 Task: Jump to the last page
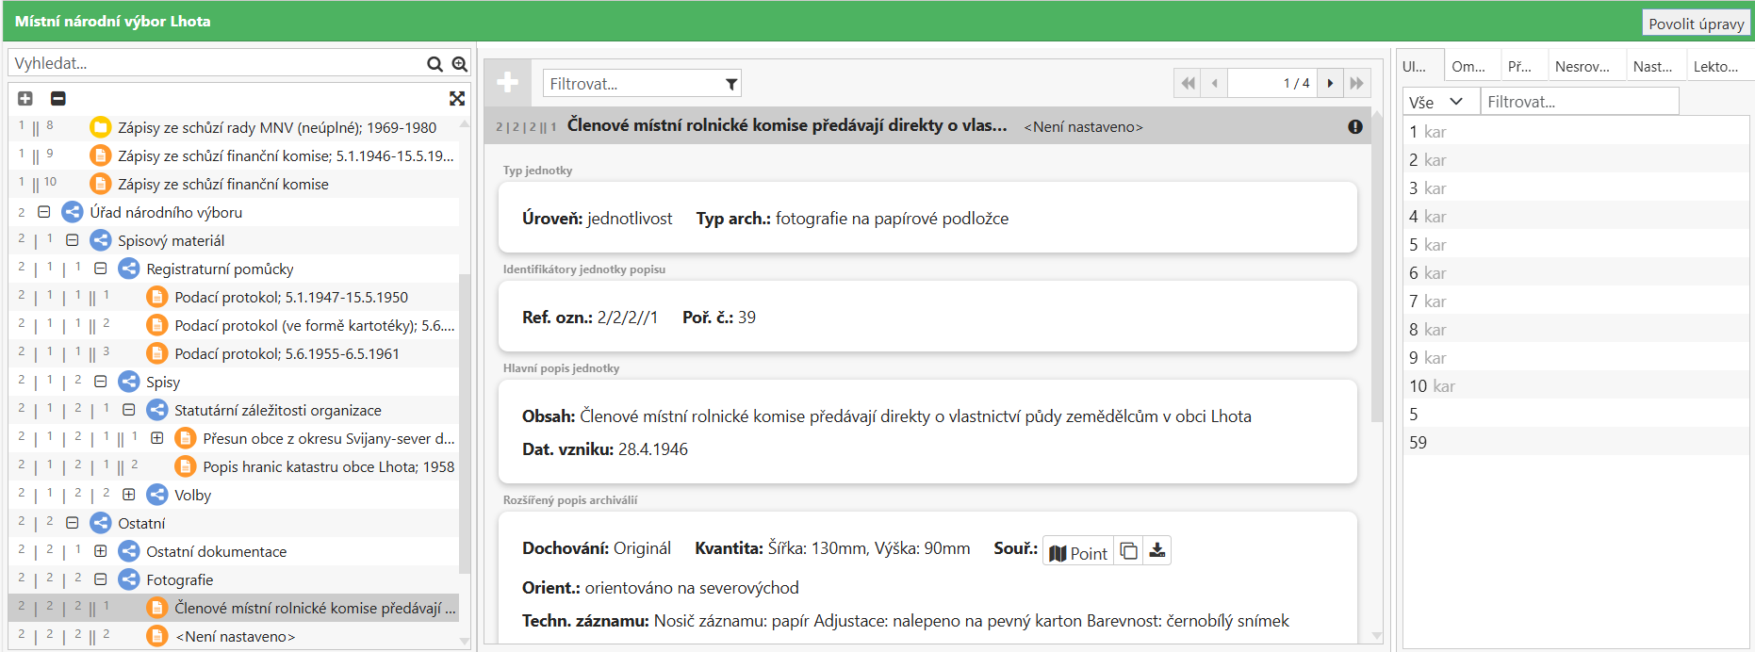pyautogui.click(x=1356, y=83)
